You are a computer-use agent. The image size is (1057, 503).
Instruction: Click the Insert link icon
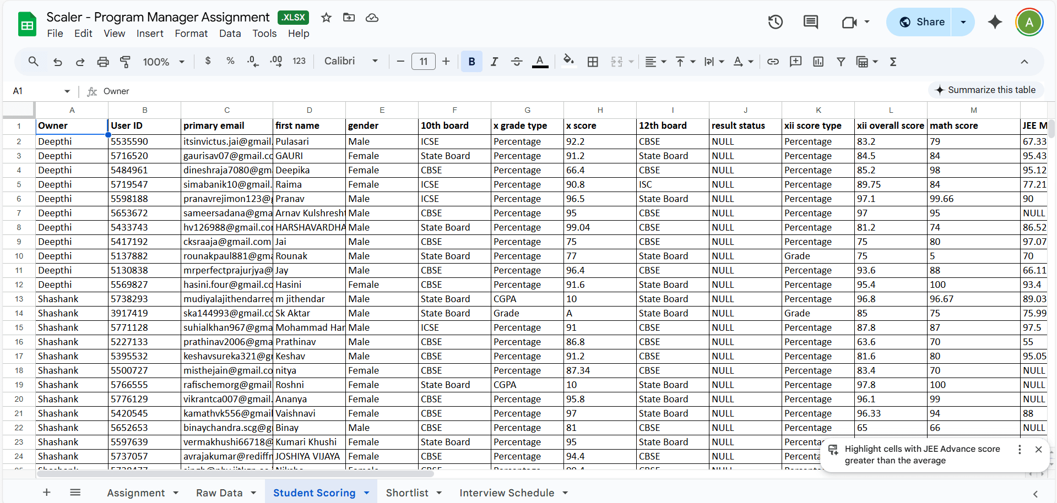click(x=773, y=62)
